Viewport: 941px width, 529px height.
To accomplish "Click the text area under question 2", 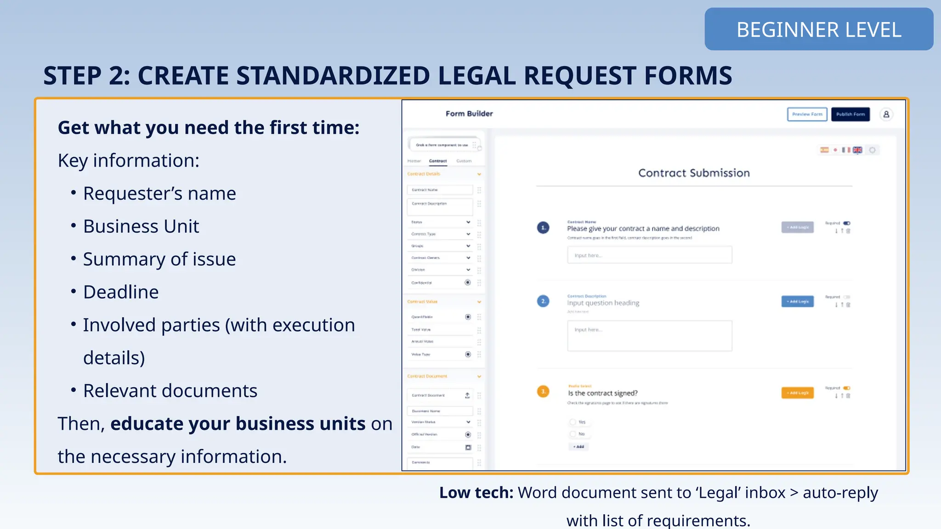I will coord(650,336).
